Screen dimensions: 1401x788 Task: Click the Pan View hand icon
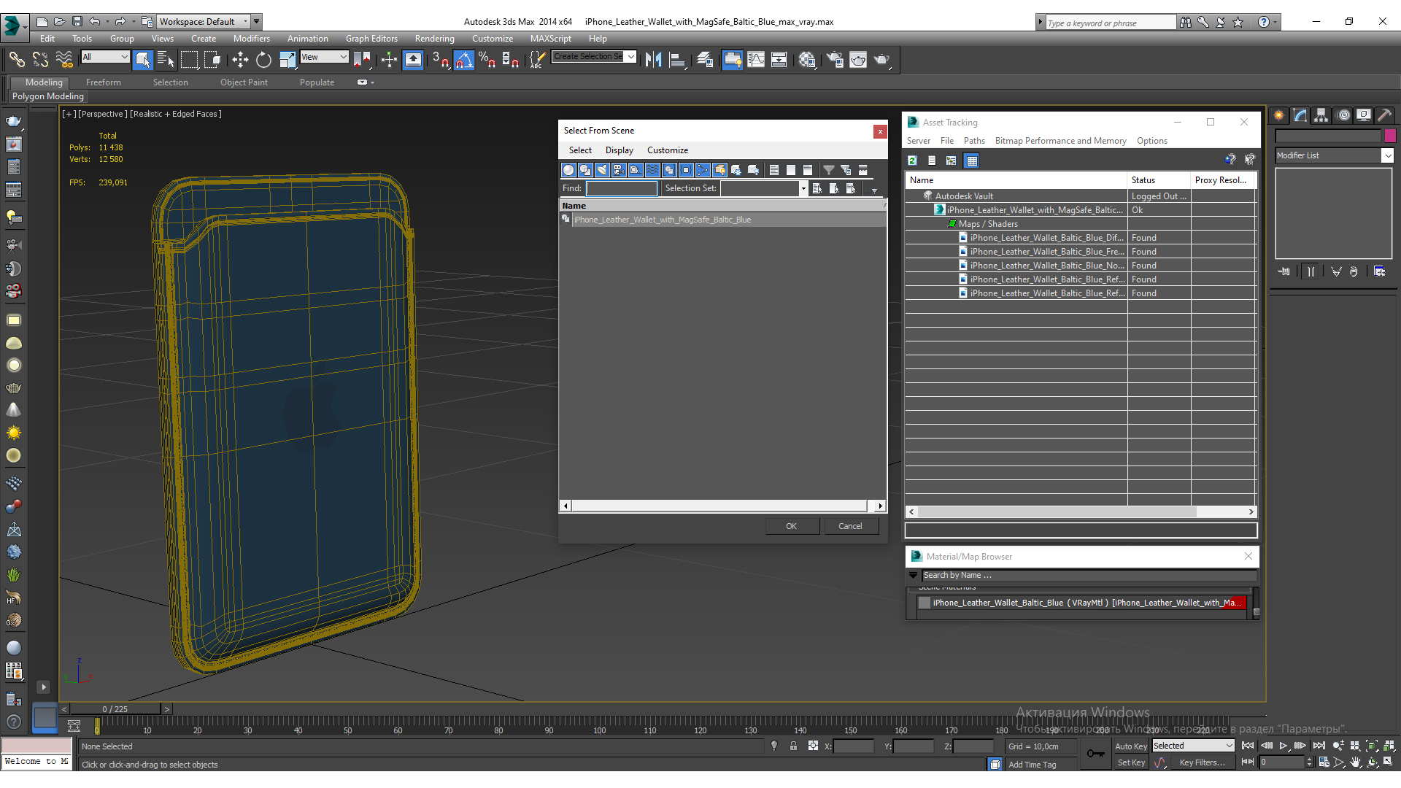[1355, 762]
